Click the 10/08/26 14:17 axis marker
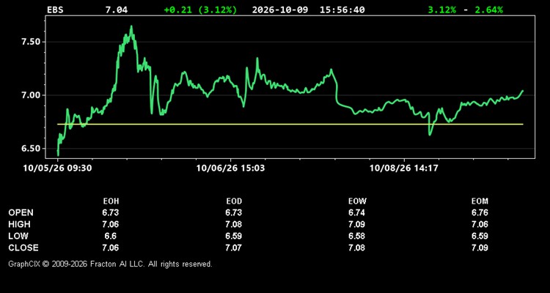Screen dimensions: 550x293 click(404, 168)
